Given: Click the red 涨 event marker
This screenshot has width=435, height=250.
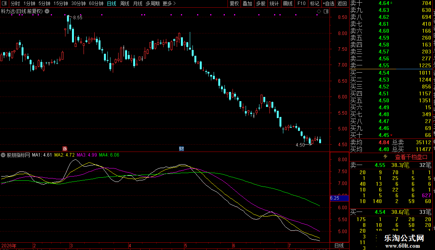Looking at the screenshot, I should (x=65, y=149).
